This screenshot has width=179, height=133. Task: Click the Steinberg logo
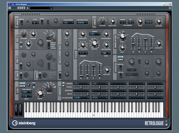[x=24, y=123]
